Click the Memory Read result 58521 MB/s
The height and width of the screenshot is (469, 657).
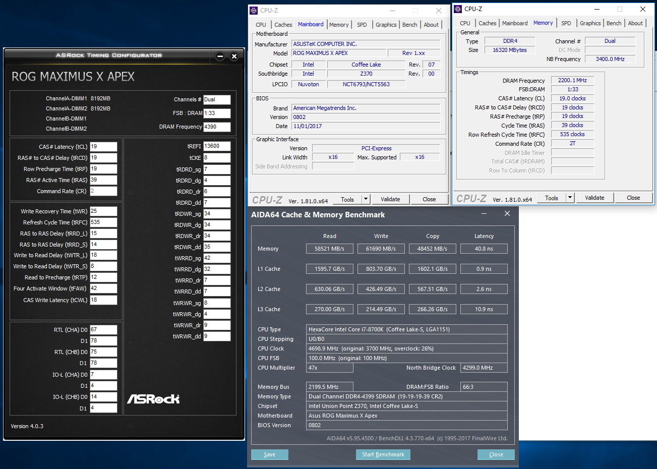coord(330,249)
